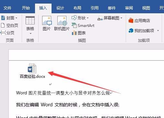Viewport: 164px width, 118px height.
Task: Click the SmartArt icon
Action: tap(74, 25)
